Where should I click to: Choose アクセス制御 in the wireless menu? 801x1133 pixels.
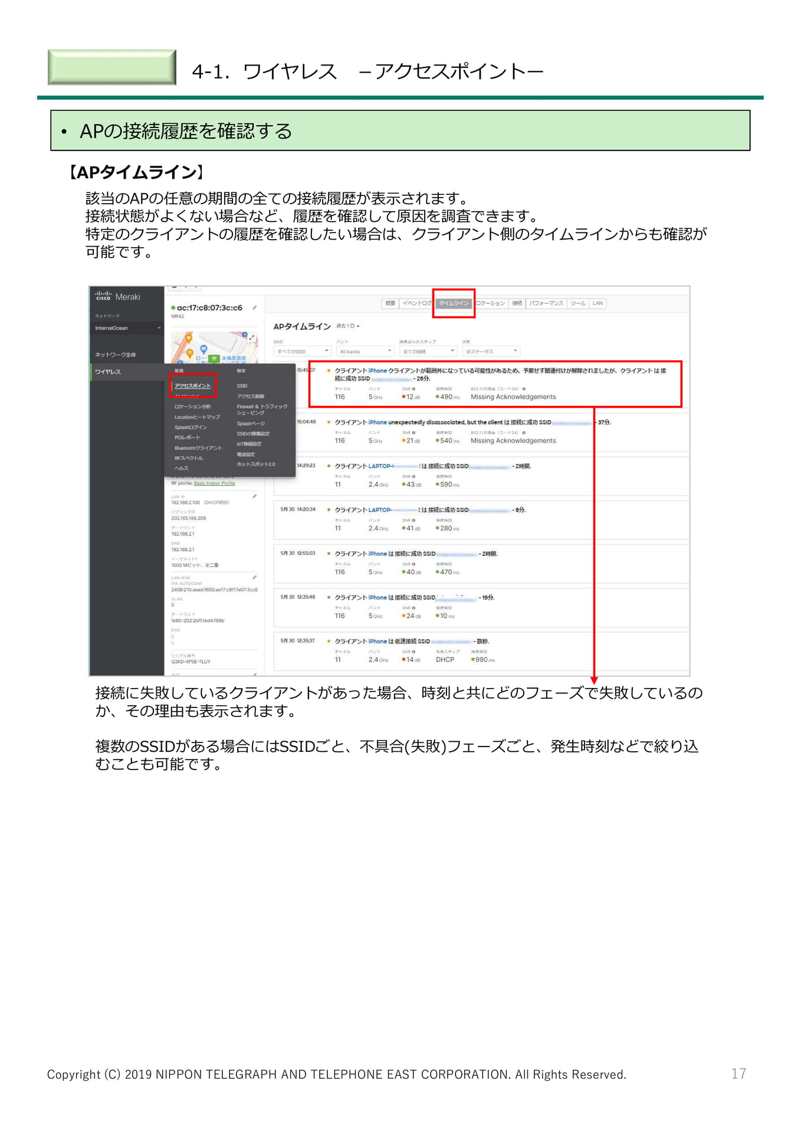tap(251, 397)
